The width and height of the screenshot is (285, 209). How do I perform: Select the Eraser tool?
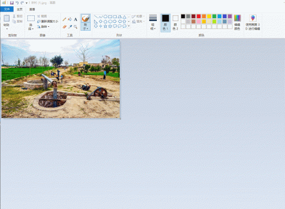64,27
